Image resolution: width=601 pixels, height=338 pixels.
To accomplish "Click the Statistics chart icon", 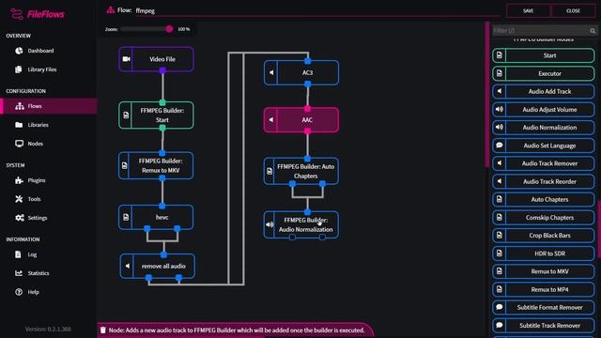I will pos(19,273).
